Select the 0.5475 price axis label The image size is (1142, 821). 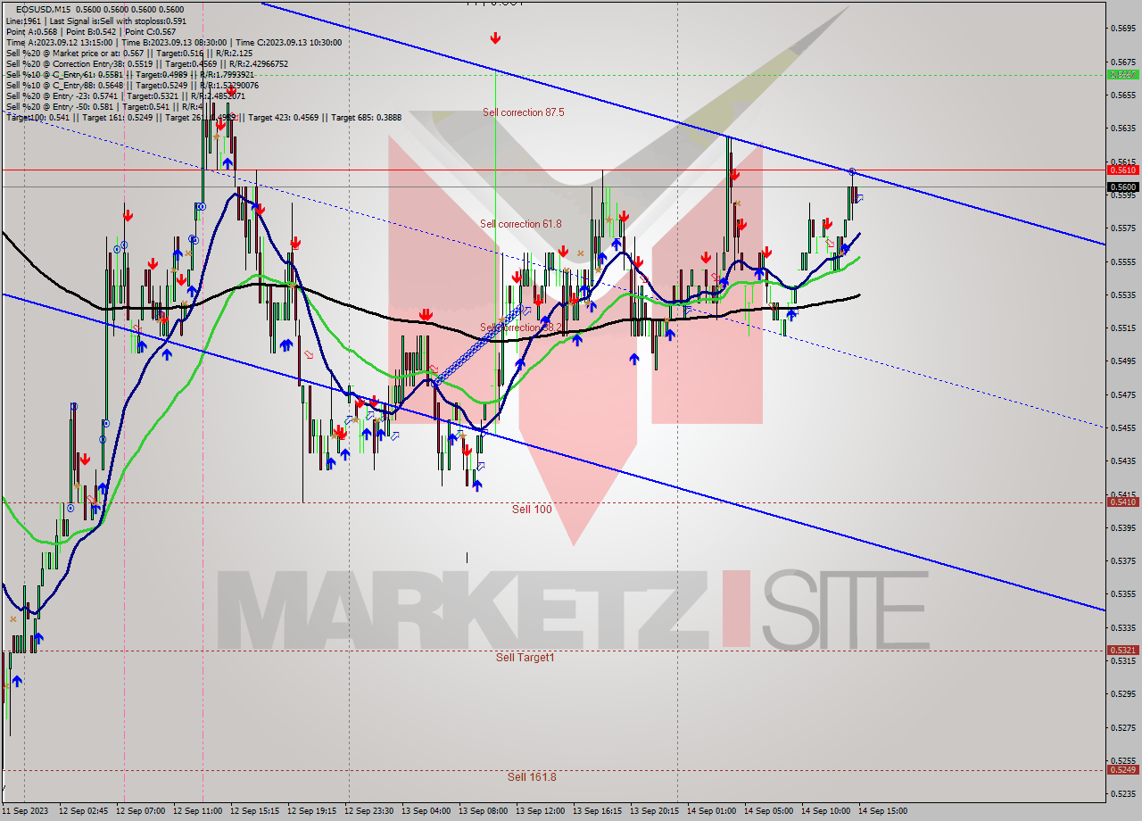pos(1122,394)
